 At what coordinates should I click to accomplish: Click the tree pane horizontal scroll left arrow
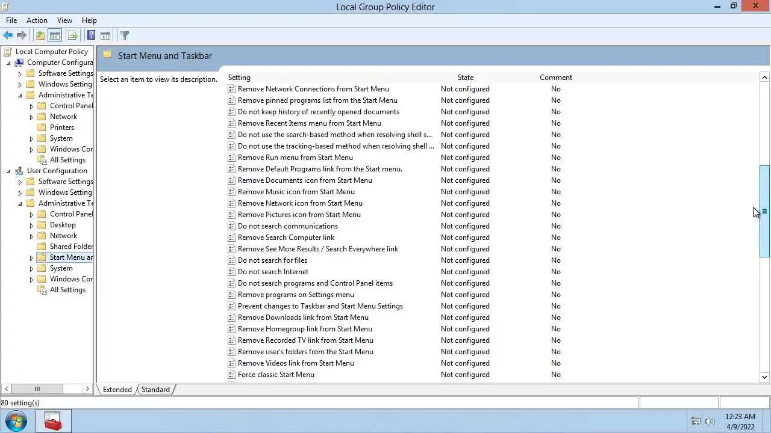click(7, 389)
